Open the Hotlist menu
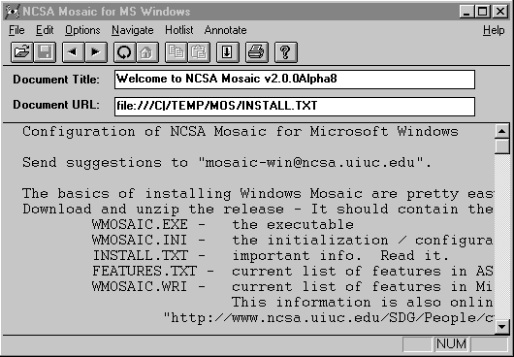The width and height of the screenshot is (514, 357). (179, 30)
